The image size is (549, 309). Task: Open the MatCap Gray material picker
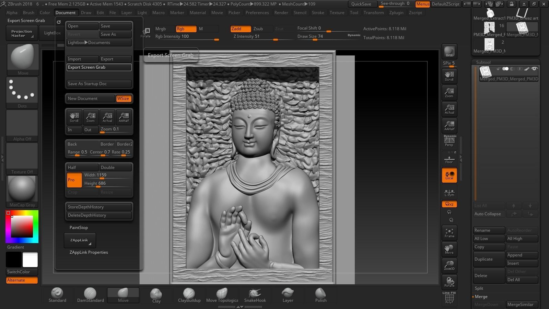[x=22, y=191]
